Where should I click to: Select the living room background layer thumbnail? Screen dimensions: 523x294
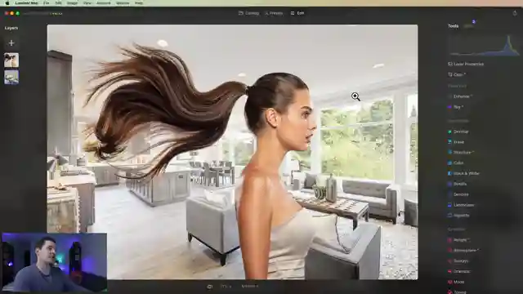(11, 77)
